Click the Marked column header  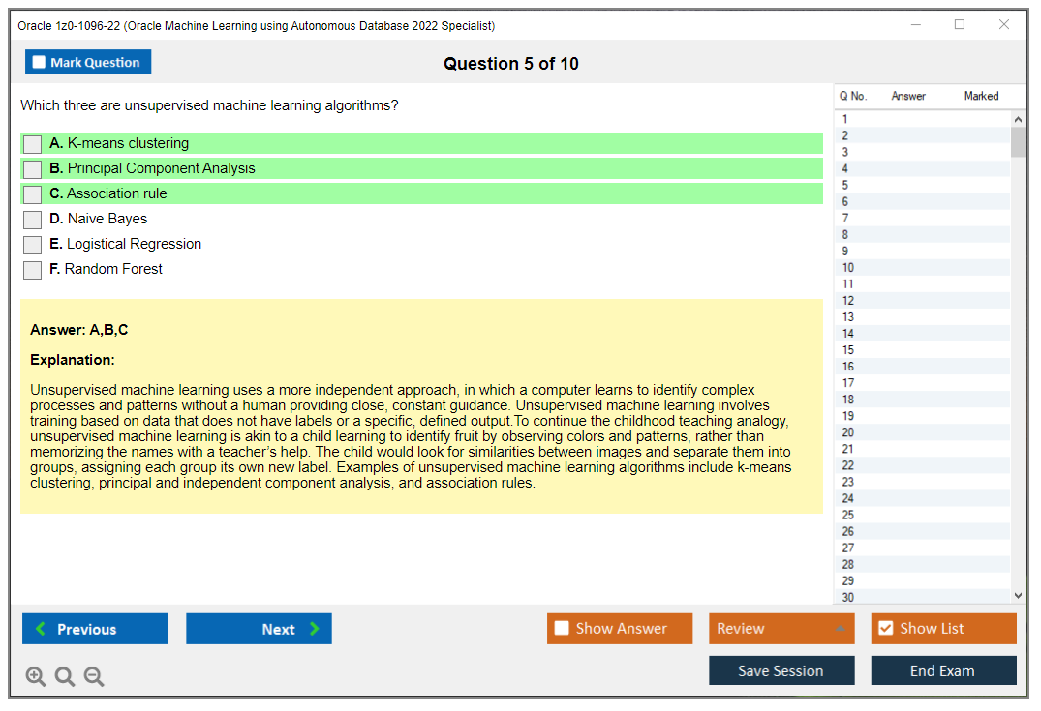(x=981, y=96)
